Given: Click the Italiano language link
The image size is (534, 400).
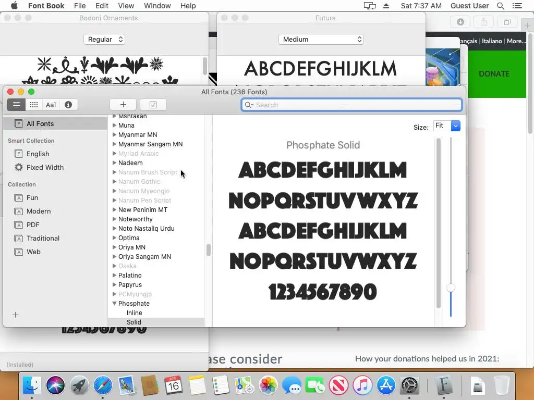Looking at the screenshot, I should 492,41.
